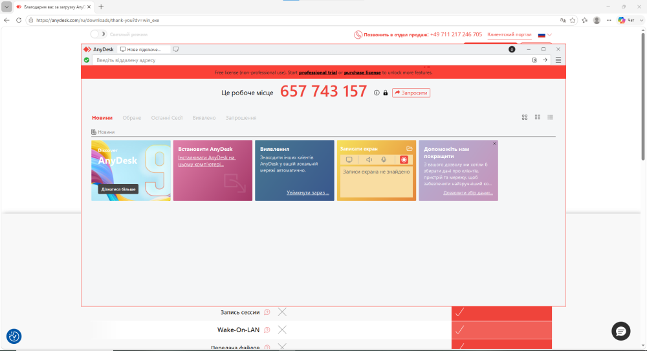The image size is (647, 351).
Task: Select the Виявлено tab
Action: [x=204, y=118]
